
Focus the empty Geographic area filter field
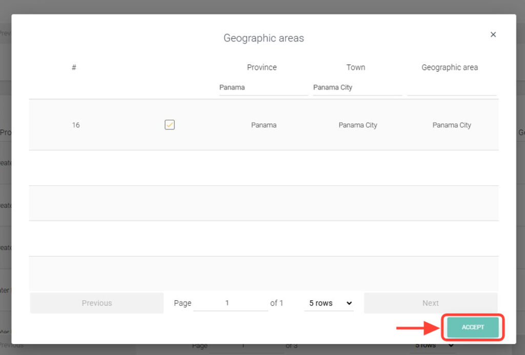(452, 88)
